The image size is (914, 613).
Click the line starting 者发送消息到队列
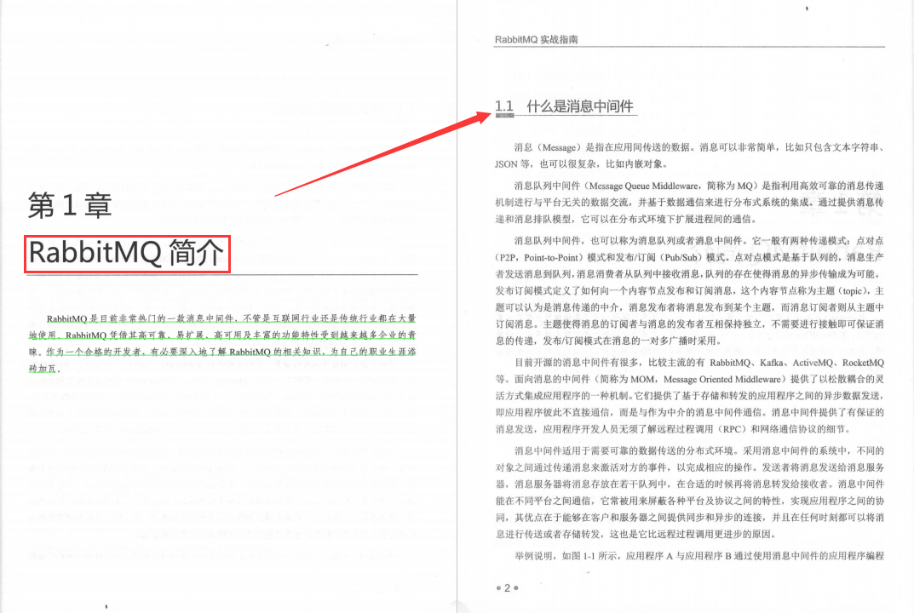click(x=690, y=274)
